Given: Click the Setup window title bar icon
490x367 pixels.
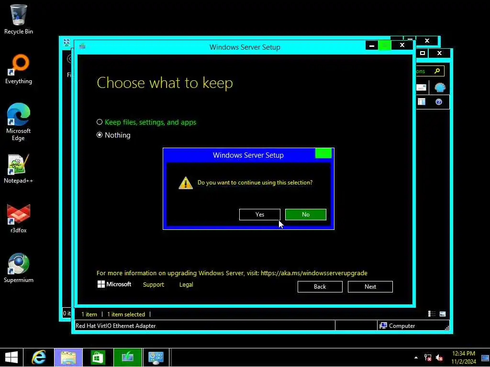Looking at the screenshot, I should 82,46.
